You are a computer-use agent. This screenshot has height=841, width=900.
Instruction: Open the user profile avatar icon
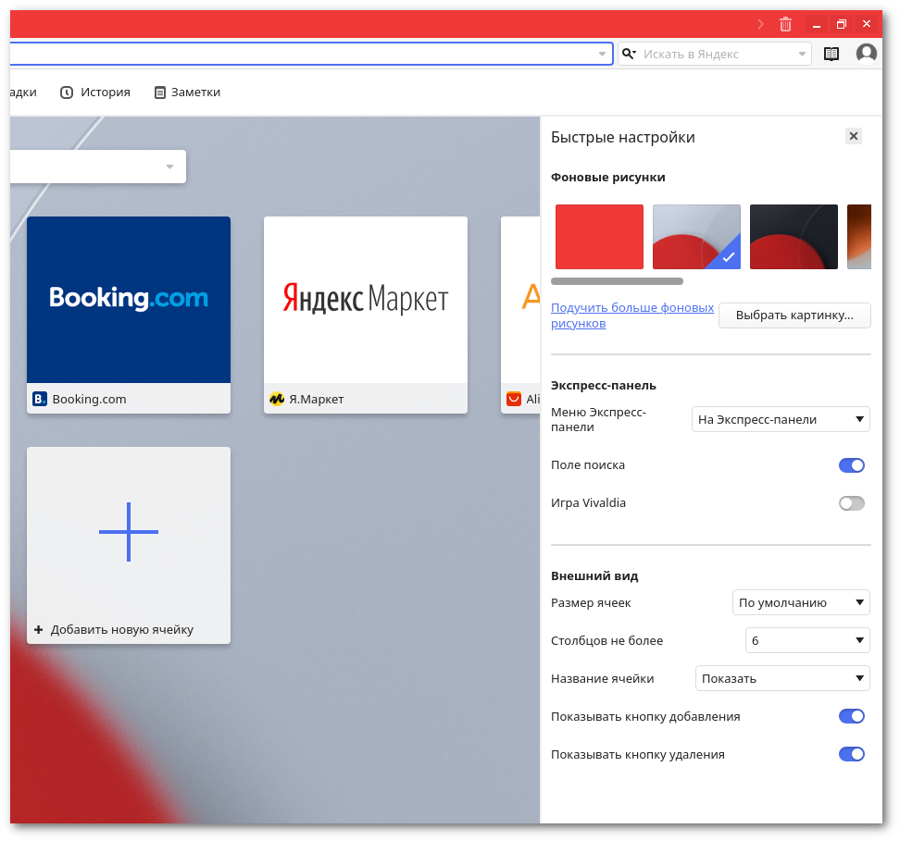point(866,54)
